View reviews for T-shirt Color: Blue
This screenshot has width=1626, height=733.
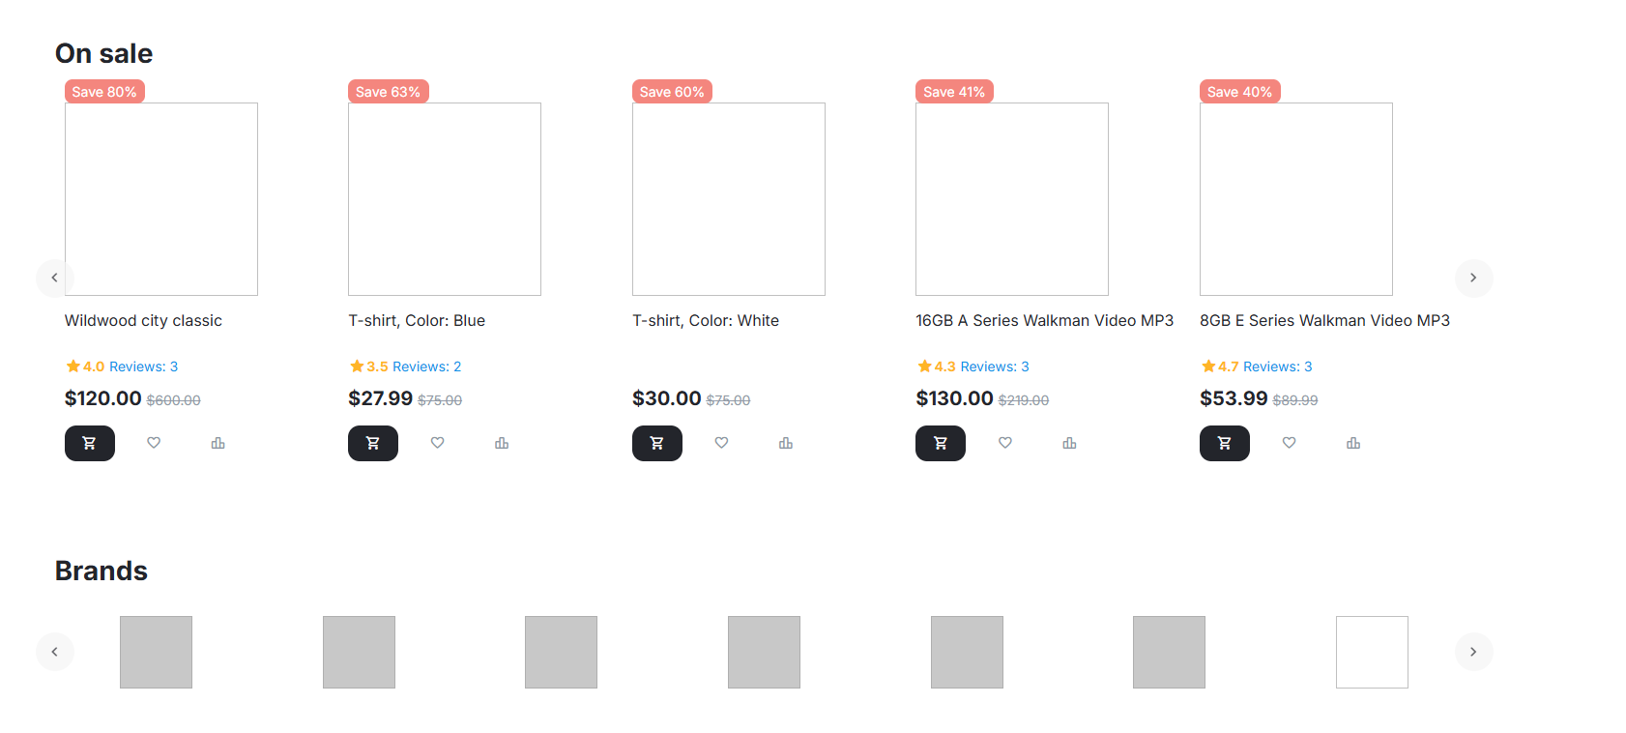(426, 366)
